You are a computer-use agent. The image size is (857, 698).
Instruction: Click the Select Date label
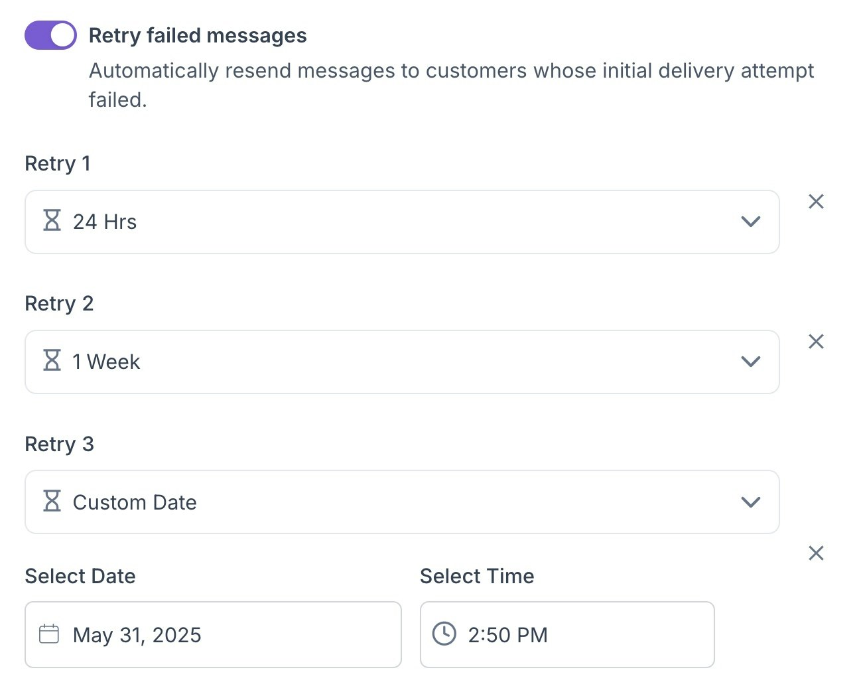80,576
